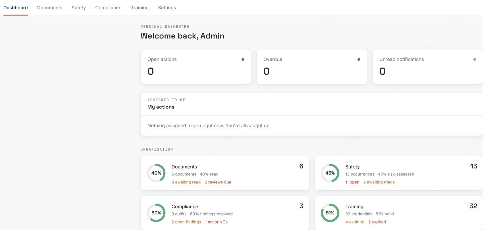Go to the Safety tab

(x=79, y=8)
